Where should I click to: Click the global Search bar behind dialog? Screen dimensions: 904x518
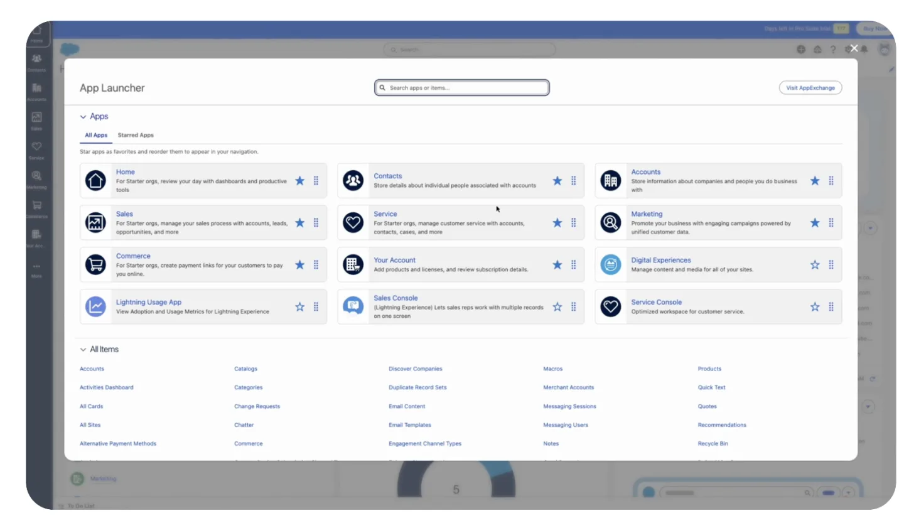click(x=470, y=50)
